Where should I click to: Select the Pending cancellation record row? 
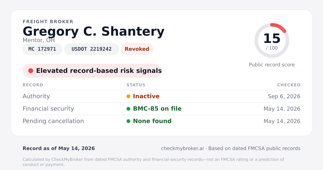(161, 121)
